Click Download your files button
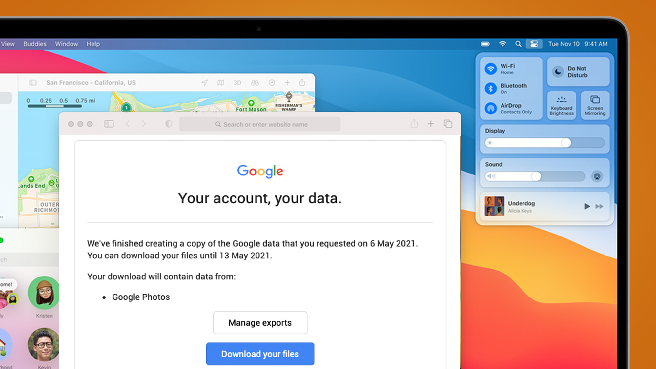Viewport: 656px width, 369px height. coord(260,353)
